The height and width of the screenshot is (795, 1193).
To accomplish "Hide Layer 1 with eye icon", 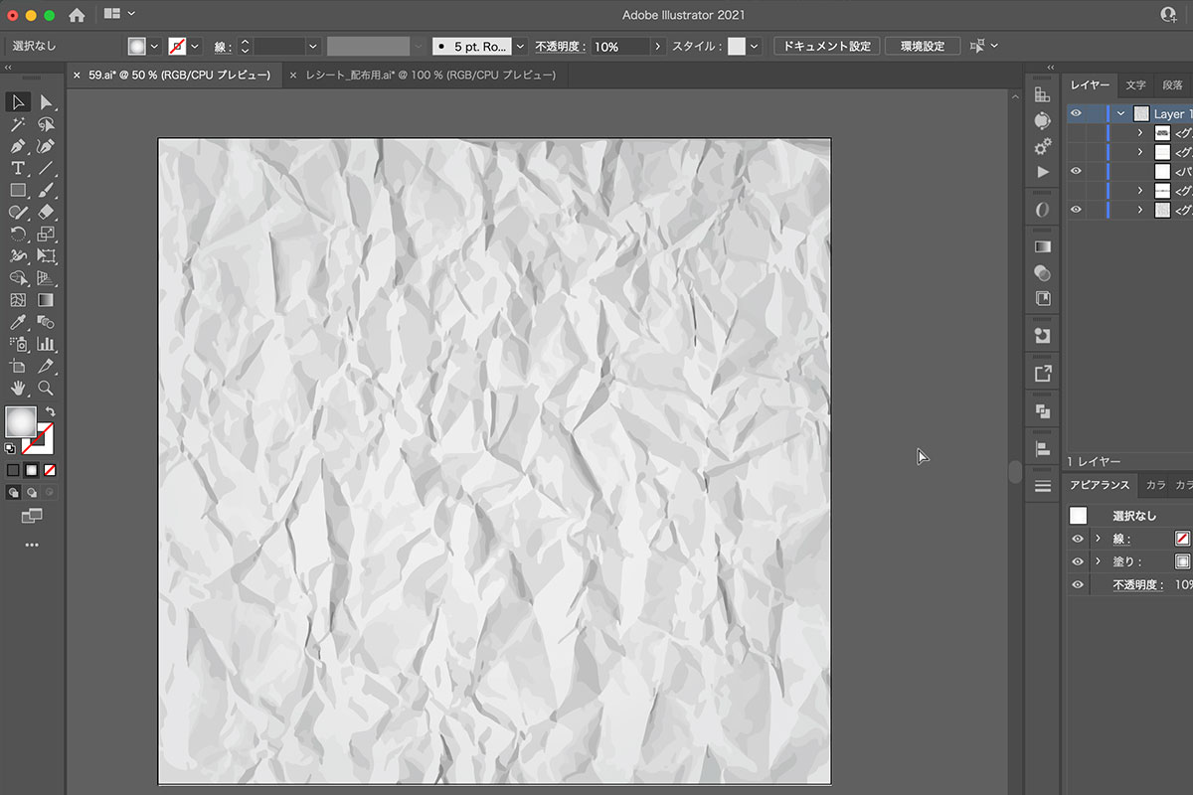I will click(1076, 113).
